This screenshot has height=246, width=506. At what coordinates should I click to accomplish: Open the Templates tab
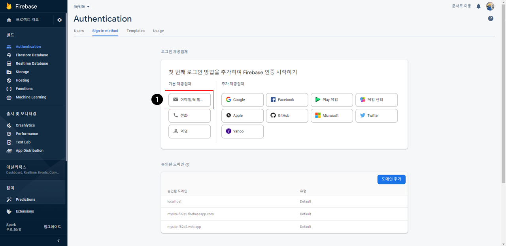point(136,31)
